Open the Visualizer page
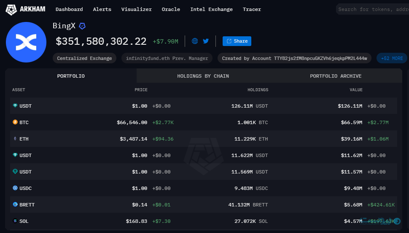 [137, 9]
